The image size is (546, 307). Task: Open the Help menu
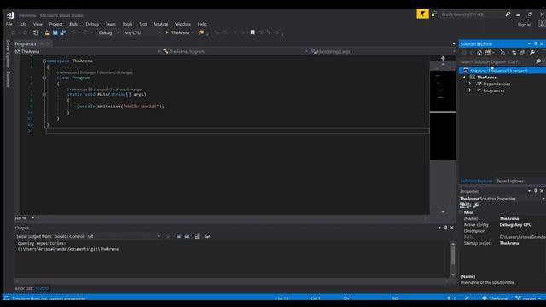[202, 24]
